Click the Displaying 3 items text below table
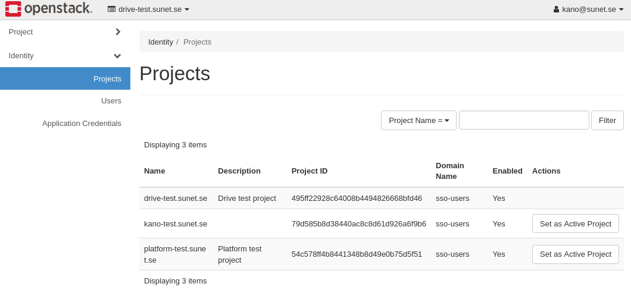 click(x=176, y=281)
